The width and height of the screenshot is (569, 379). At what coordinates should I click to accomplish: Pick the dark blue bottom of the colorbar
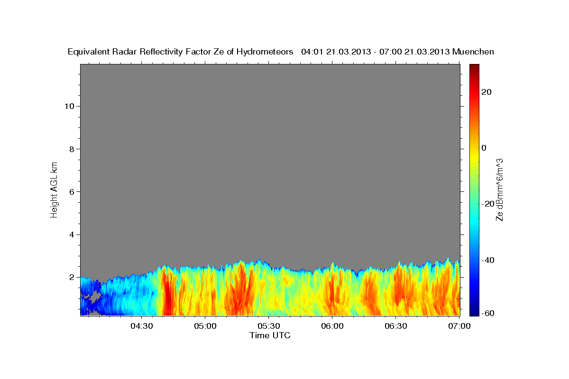[x=474, y=312]
